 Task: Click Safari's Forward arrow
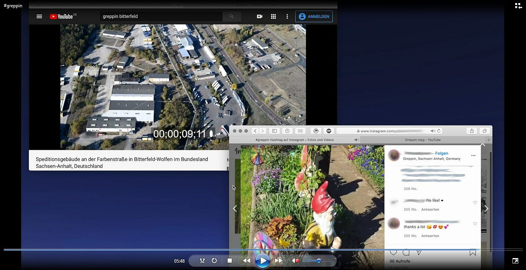(x=263, y=131)
